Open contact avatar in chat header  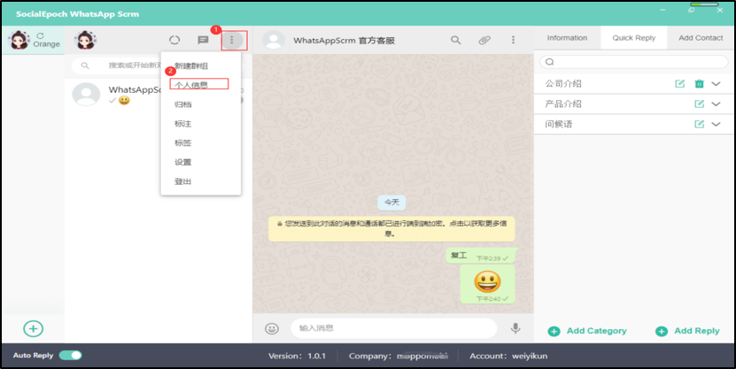[x=273, y=41]
